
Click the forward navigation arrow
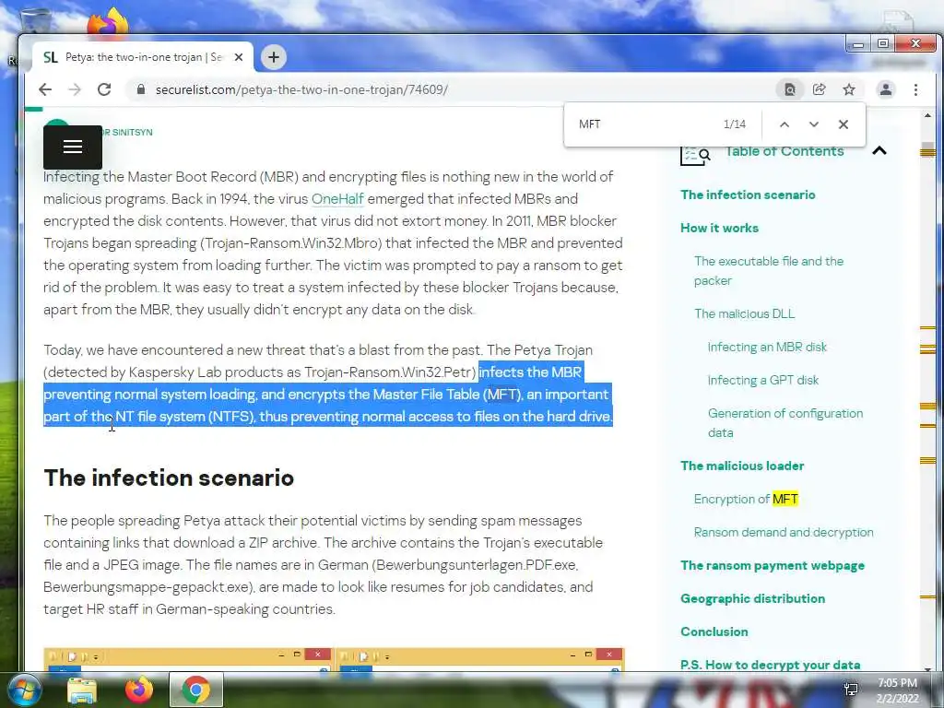(x=75, y=89)
